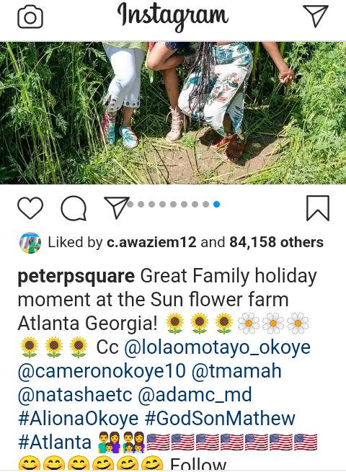Screen dimensions: 346x472
Task: Open @natashaetc mention
Action: click(x=75, y=395)
